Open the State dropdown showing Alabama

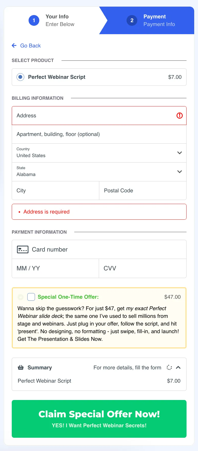coord(99,172)
